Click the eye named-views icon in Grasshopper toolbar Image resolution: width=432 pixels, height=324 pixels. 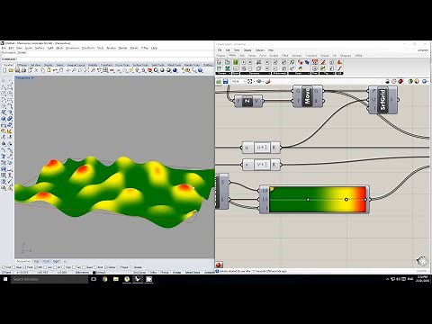coord(259,81)
